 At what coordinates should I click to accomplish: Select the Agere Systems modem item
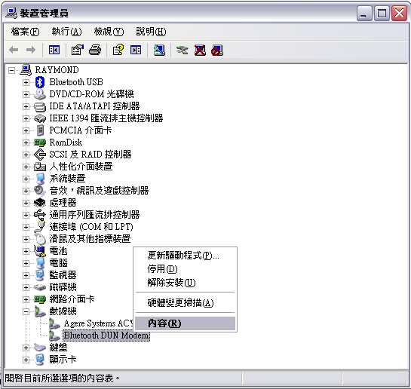(99, 323)
